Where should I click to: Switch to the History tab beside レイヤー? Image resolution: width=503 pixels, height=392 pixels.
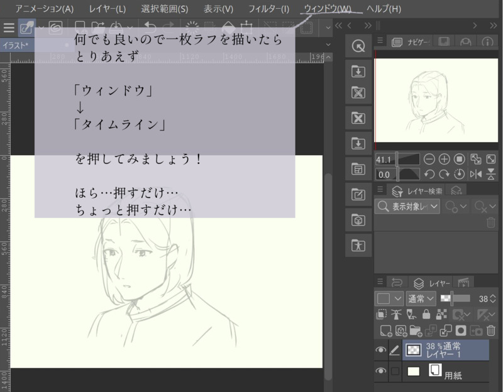[x=397, y=283]
